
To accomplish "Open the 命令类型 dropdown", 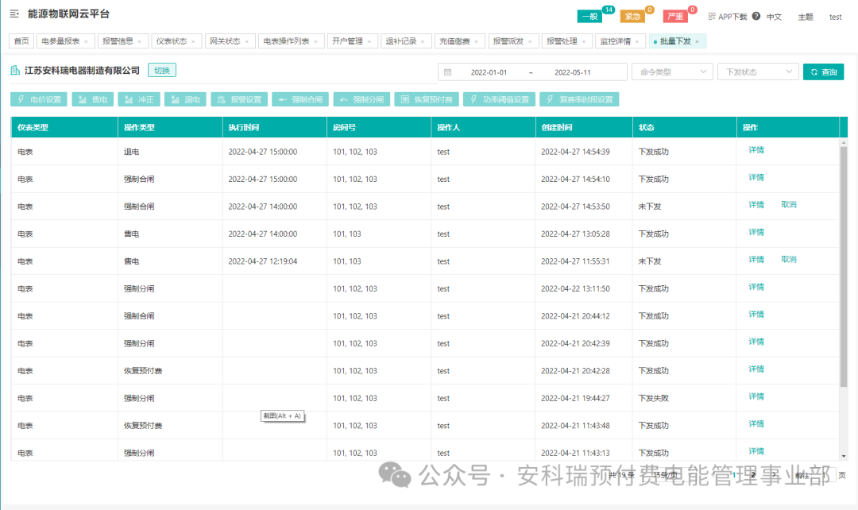I will pos(673,71).
